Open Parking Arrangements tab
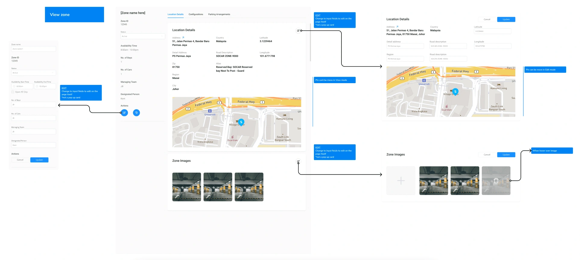 (x=219, y=14)
